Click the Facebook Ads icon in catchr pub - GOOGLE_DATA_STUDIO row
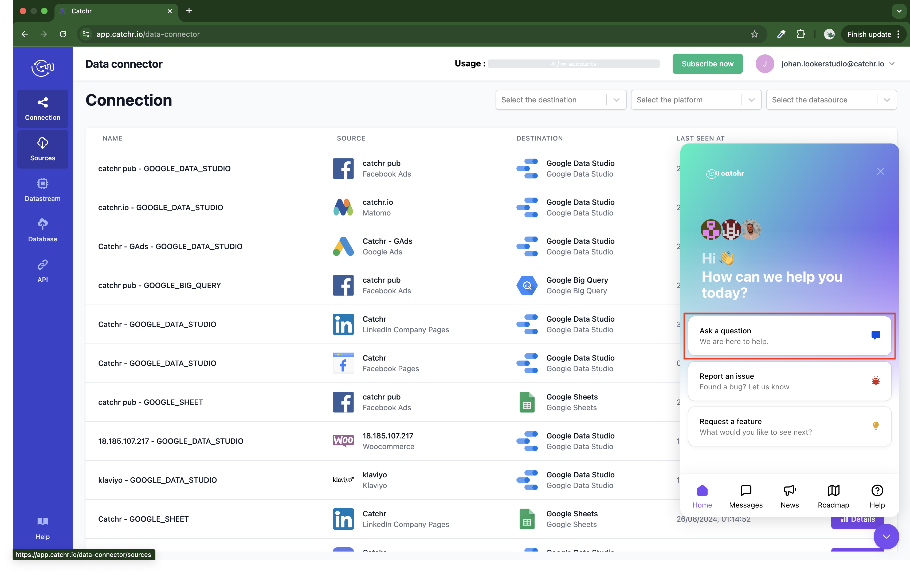 [x=343, y=168]
